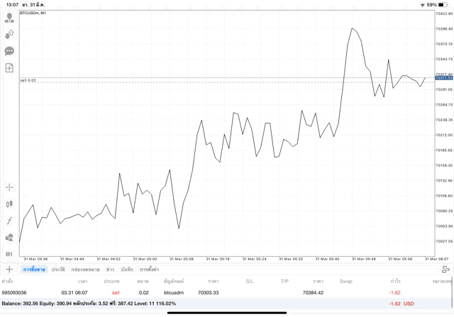Tap the buy/sell trade arrows icon
Viewport: 454px width, 317px height.
(x=9, y=34)
